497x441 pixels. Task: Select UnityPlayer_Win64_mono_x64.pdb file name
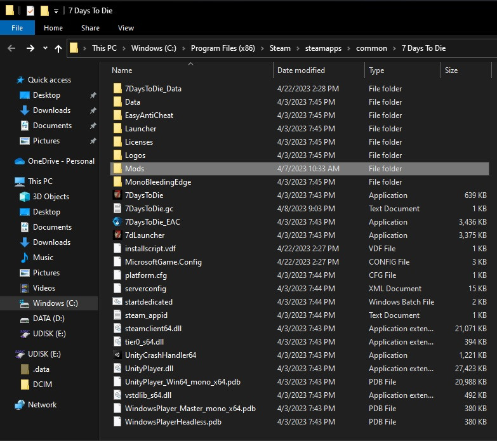[x=183, y=382]
